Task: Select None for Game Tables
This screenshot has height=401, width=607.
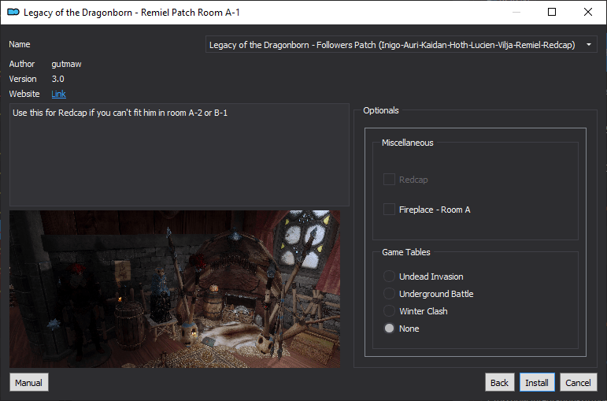Action: tap(389, 329)
